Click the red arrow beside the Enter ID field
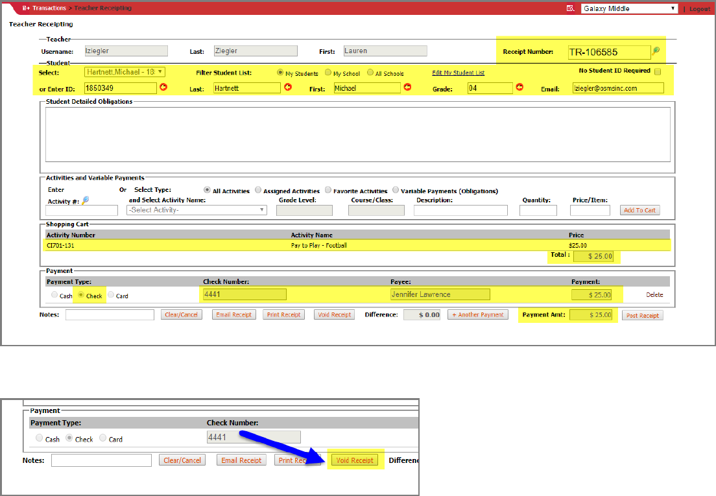This screenshot has height=496, width=716. (x=163, y=87)
